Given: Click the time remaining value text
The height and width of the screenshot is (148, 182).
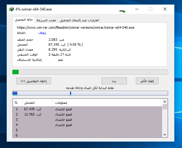Looking at the screenshot, I should pos(60,54).
